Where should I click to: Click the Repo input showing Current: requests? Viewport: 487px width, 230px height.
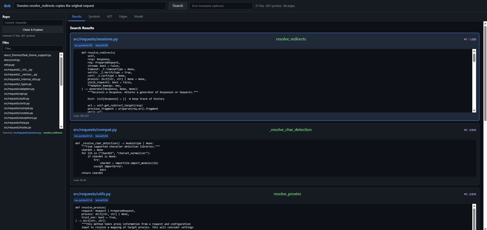(x=33, y=23)
